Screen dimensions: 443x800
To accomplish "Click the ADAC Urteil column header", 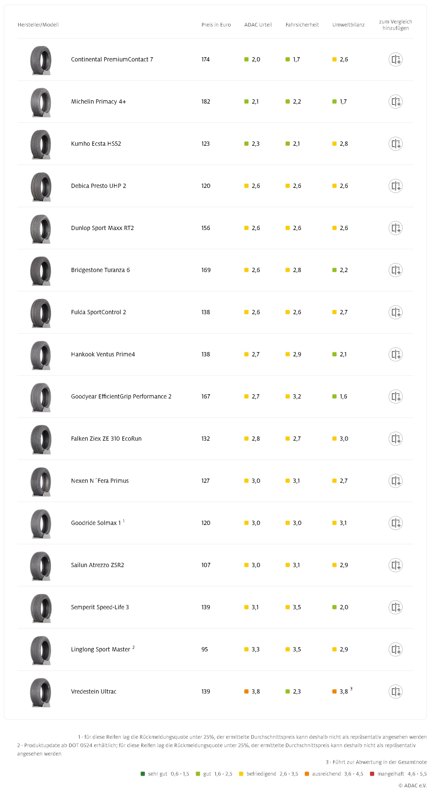I will [x=258, y=25].
